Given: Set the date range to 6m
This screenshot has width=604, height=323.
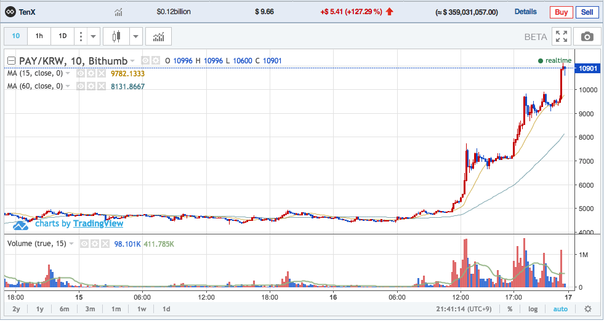Looking at the screenshot, I should (64, 309).
